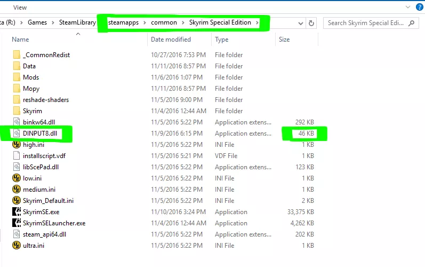Expand the chevron after steamapps in path
Screen dimensions: 425x267
coord(145,22)
